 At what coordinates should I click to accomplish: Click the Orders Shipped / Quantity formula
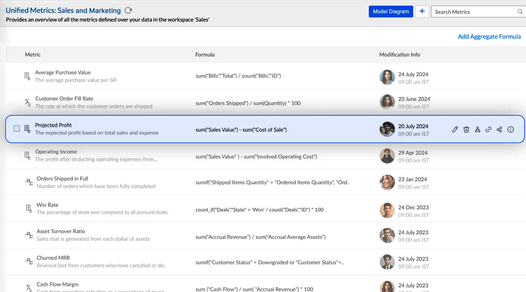click(x=248, y=103)
